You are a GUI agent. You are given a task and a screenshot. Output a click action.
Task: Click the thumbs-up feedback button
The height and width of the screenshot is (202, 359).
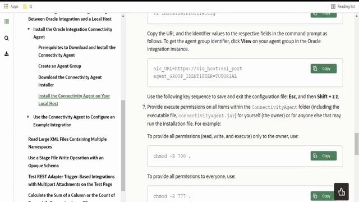[342, 192]
